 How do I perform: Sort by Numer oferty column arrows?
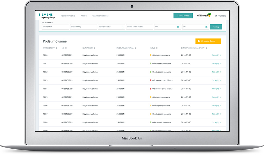[x=56, y=48]
